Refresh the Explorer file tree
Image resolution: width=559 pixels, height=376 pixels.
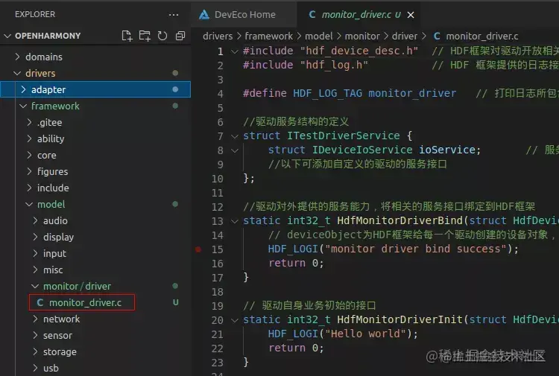pos(162,36)
